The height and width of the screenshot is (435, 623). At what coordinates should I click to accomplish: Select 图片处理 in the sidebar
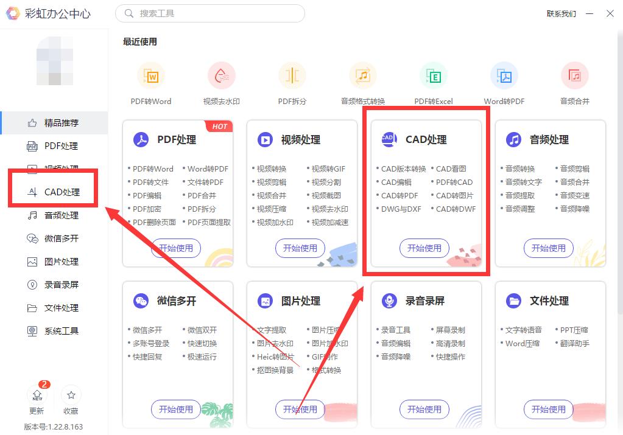click(54, 261)
